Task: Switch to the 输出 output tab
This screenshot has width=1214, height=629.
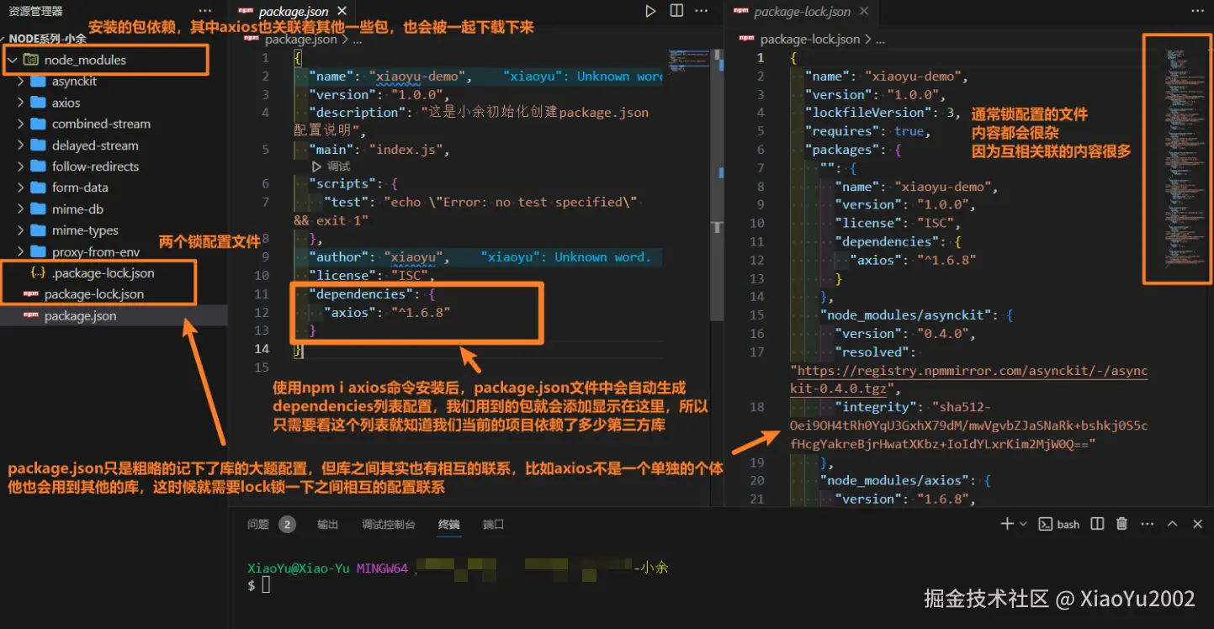Action: [327, 524]
